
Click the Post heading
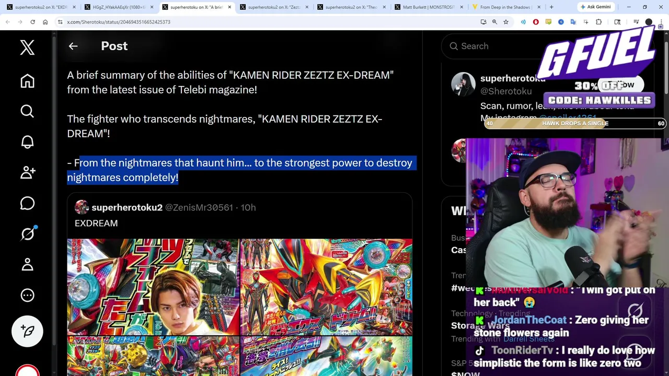tap(114, 46)
